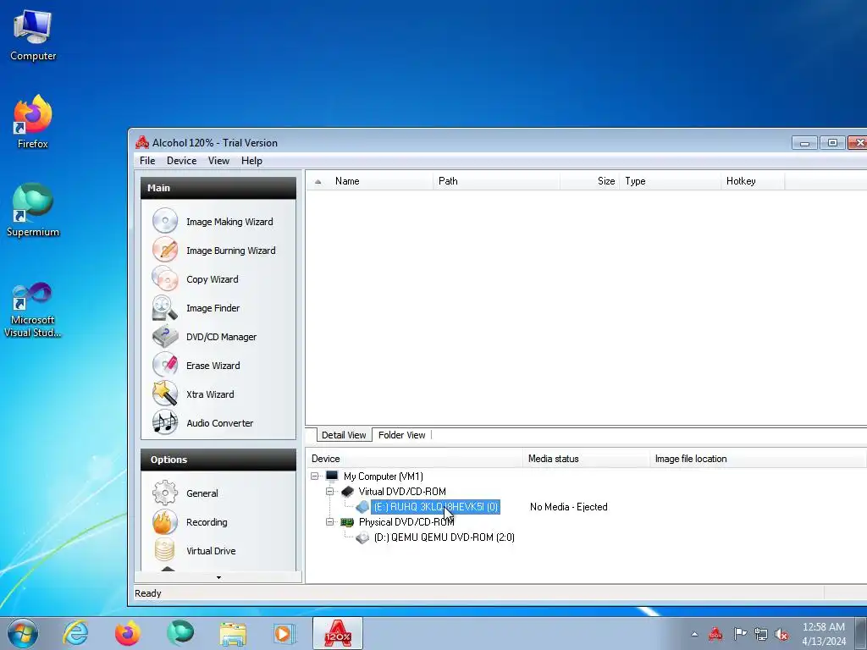Open the Windows Start button
The width and height of the screenshot is (867, 650).
tap(23, 633)
